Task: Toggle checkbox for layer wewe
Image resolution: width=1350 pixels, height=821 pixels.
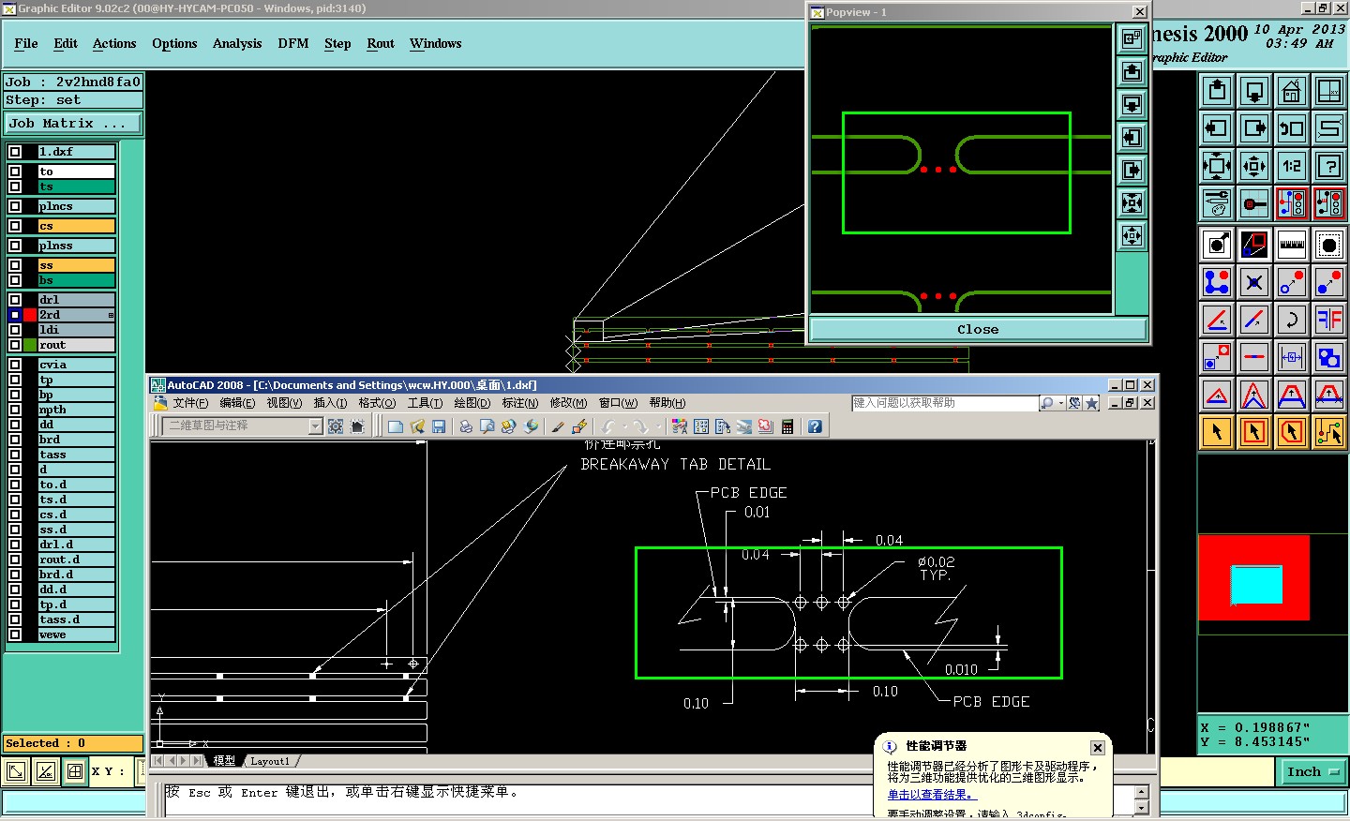Action: [x=15, y=634]
